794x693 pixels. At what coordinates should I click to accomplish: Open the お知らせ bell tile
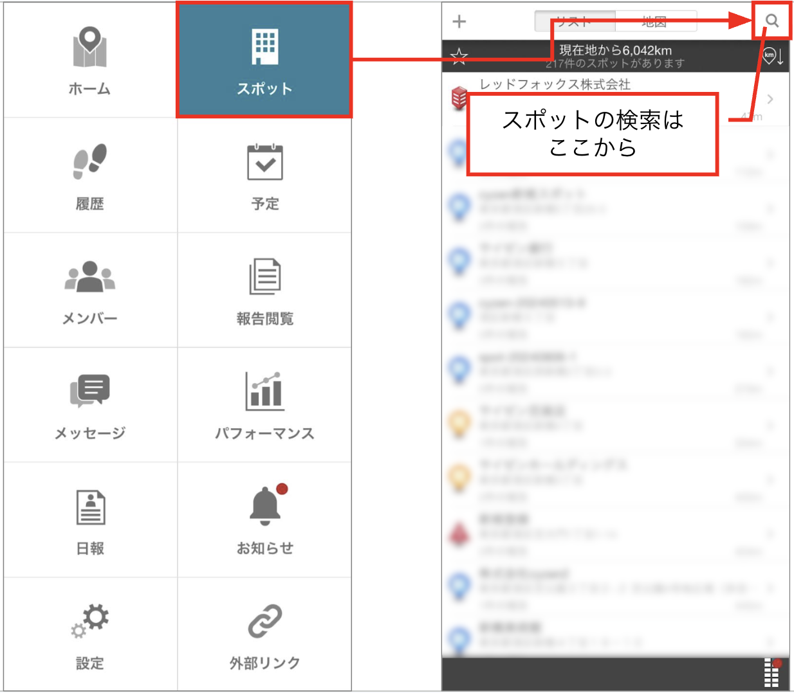click(264, 519)
